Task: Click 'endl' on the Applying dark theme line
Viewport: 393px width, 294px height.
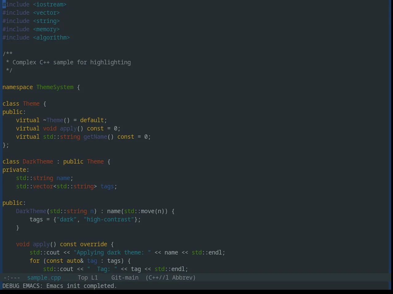Action: [215, 253]
